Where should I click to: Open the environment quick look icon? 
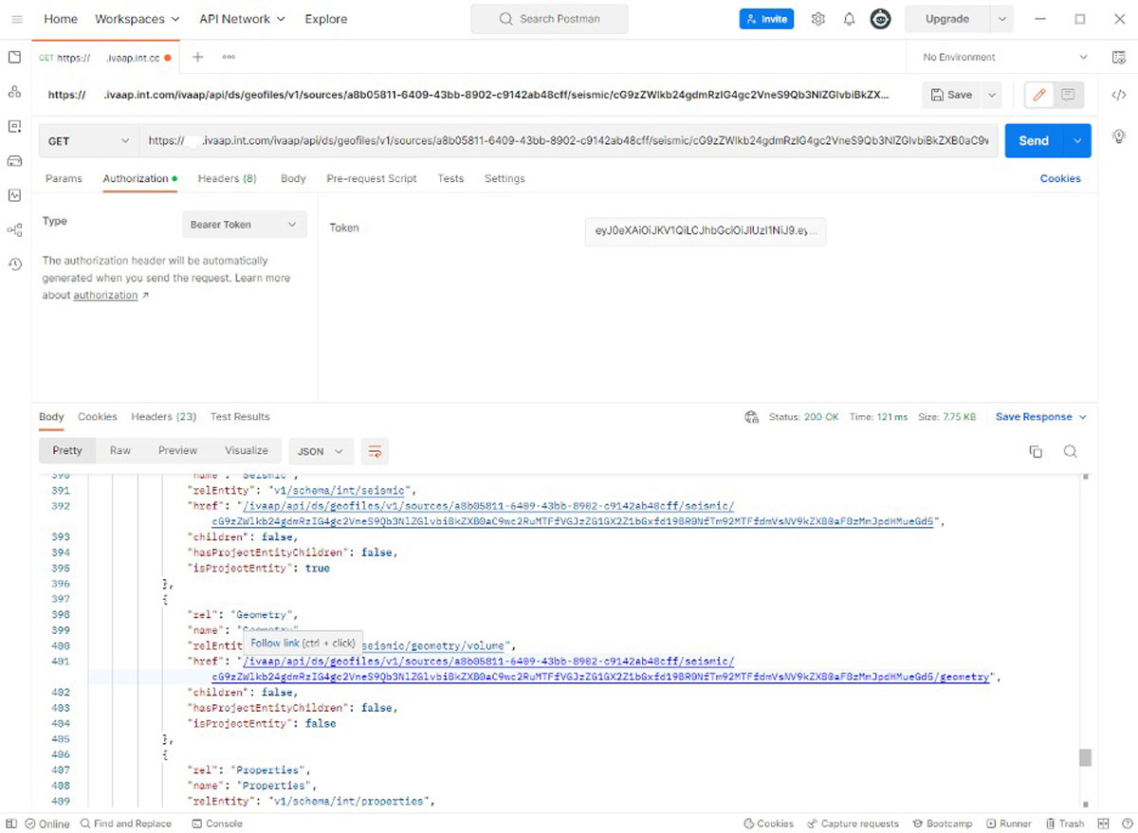(x=1119, y=57)
